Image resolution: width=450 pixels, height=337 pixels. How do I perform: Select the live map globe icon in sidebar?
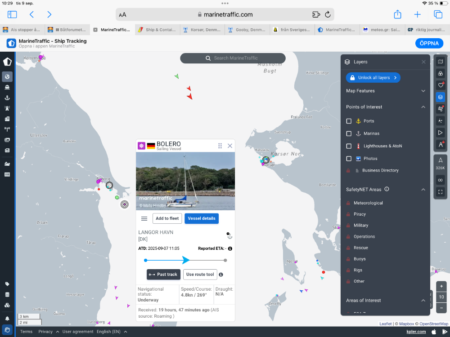7,76
